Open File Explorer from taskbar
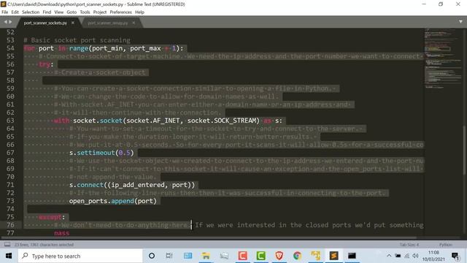Screen dimensions: 467x263 tap(206, 256)
